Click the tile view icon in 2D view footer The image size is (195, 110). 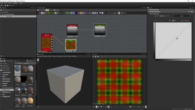click(101, 107)
